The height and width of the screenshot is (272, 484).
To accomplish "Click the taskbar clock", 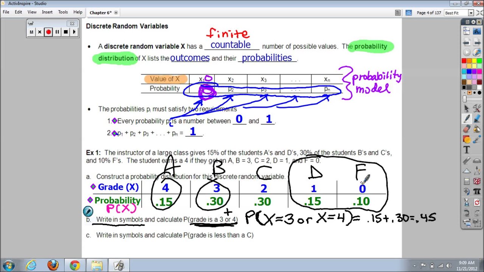I will [466, 266].
